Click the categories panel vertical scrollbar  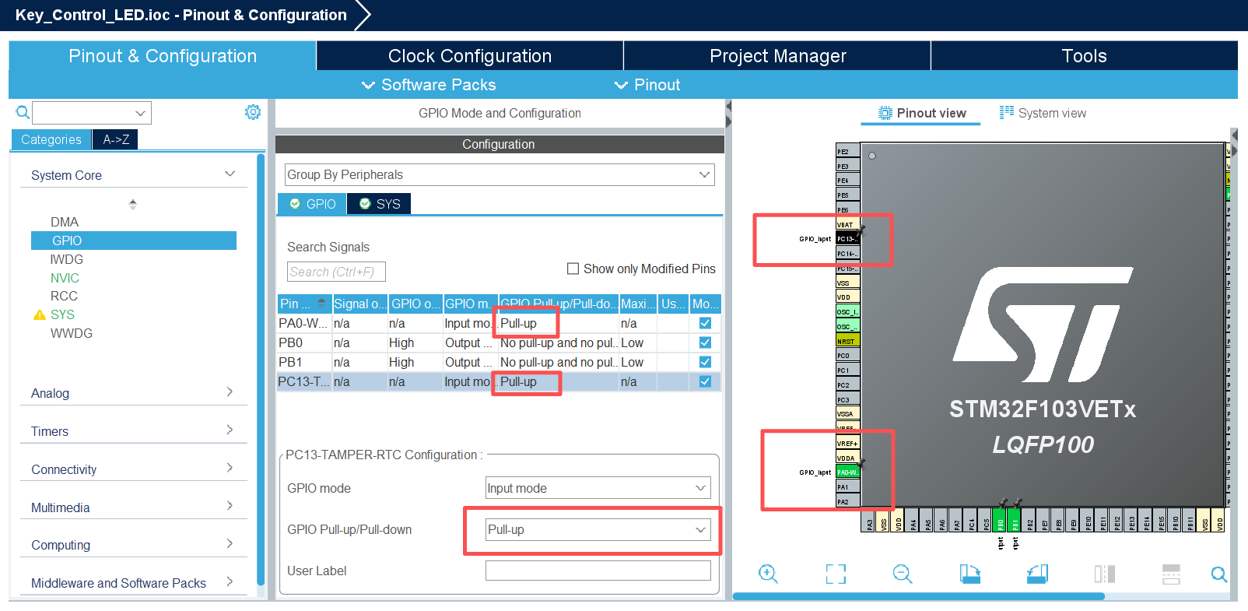(261, 370)
